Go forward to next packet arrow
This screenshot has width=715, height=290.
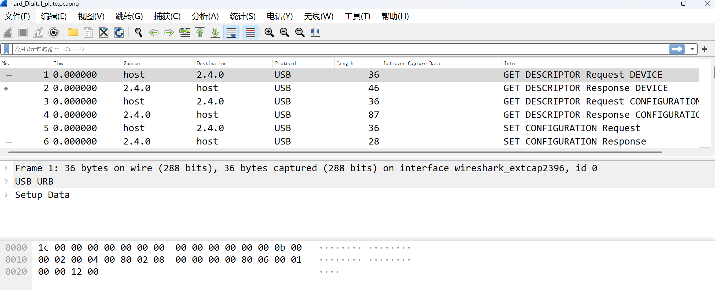coord(169,32)
